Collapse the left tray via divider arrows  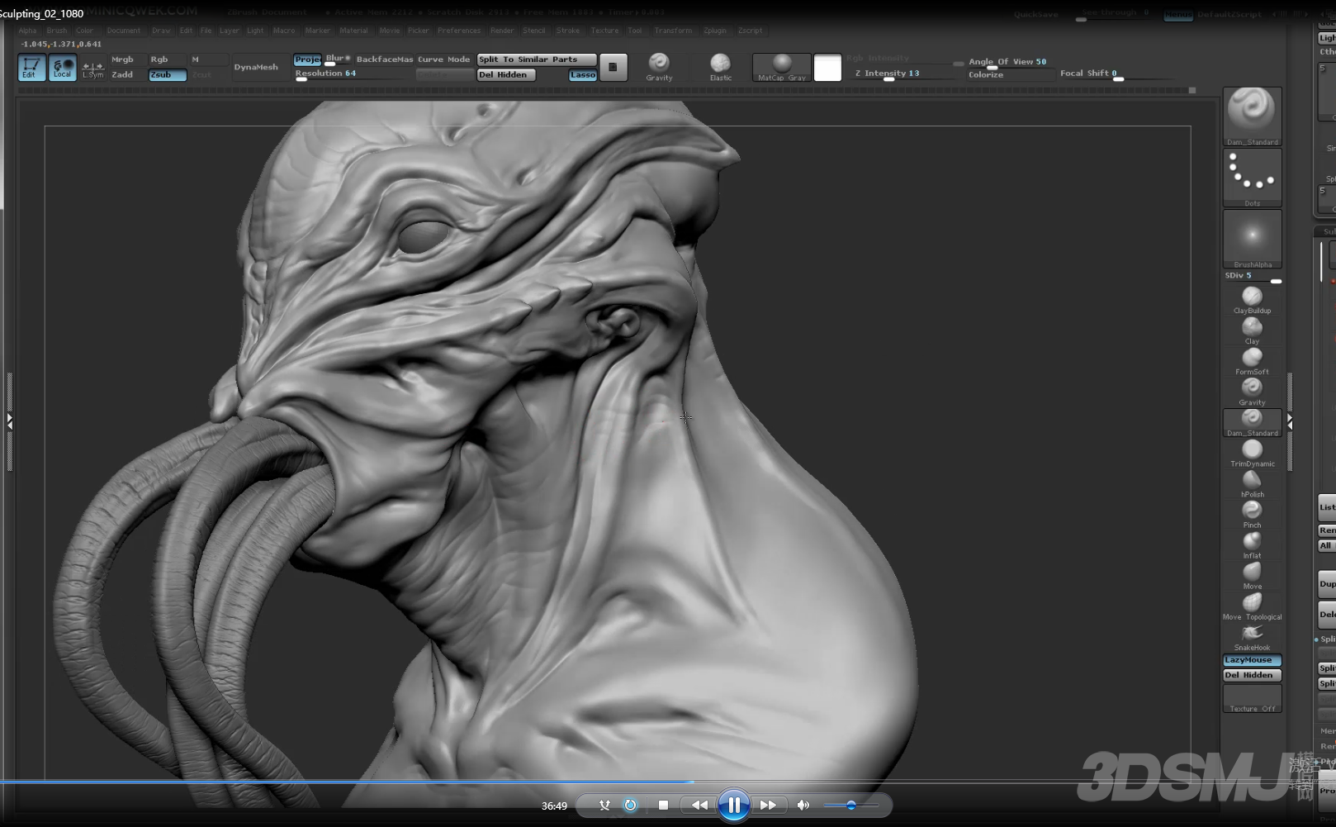[10, 420]
